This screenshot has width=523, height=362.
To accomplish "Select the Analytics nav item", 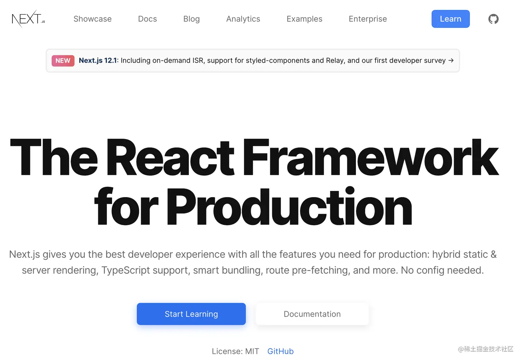I will (x=243, y=19).
